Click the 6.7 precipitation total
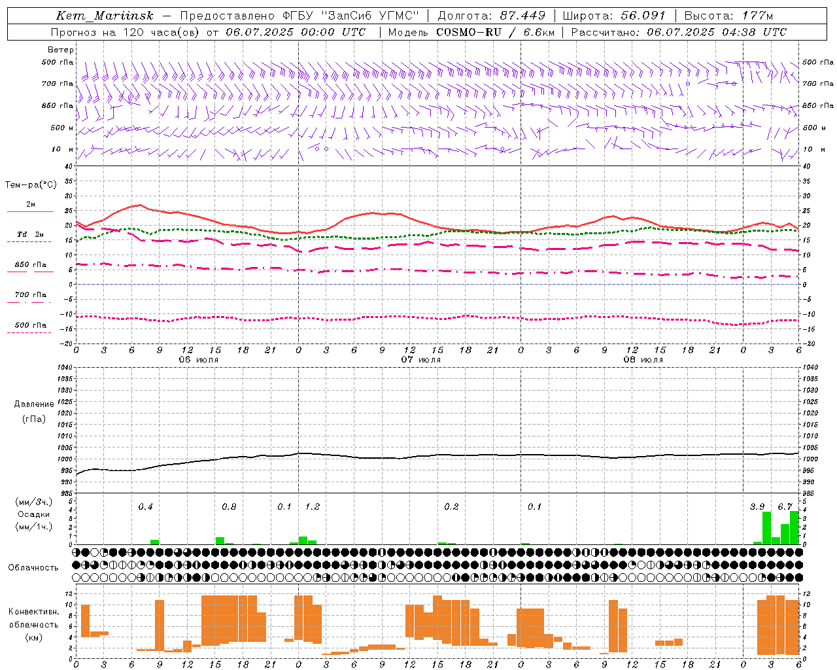The image size is (837, 670). tap(785, 507)
